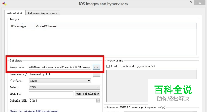Click the GNS3 application icon in title bar
The image size is (207, 112).
(4, 4)
